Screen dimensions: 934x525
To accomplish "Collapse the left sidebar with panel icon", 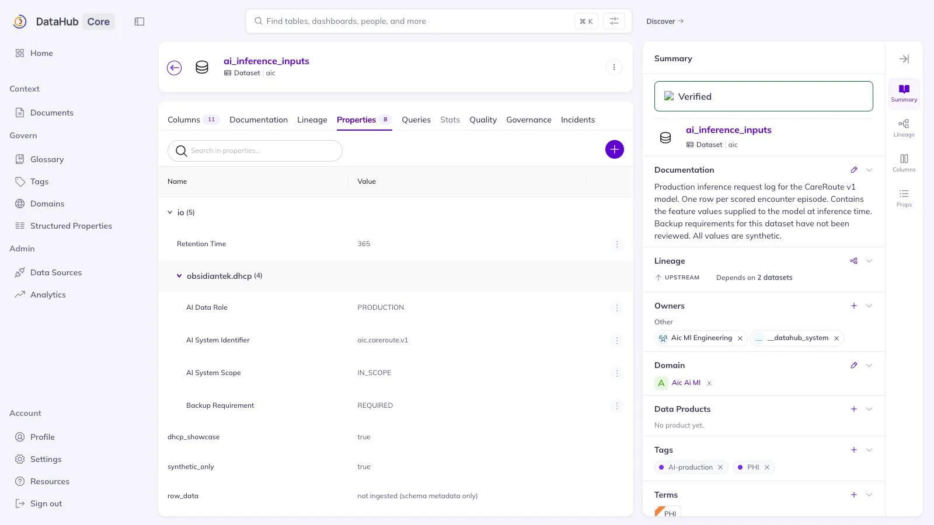I will tap(139, 22).
